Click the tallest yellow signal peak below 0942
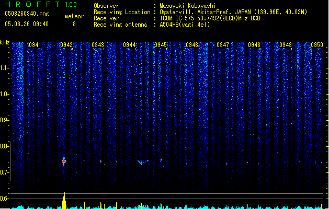The width and height of the screenshot is (329, 209). tap(64, 201)
